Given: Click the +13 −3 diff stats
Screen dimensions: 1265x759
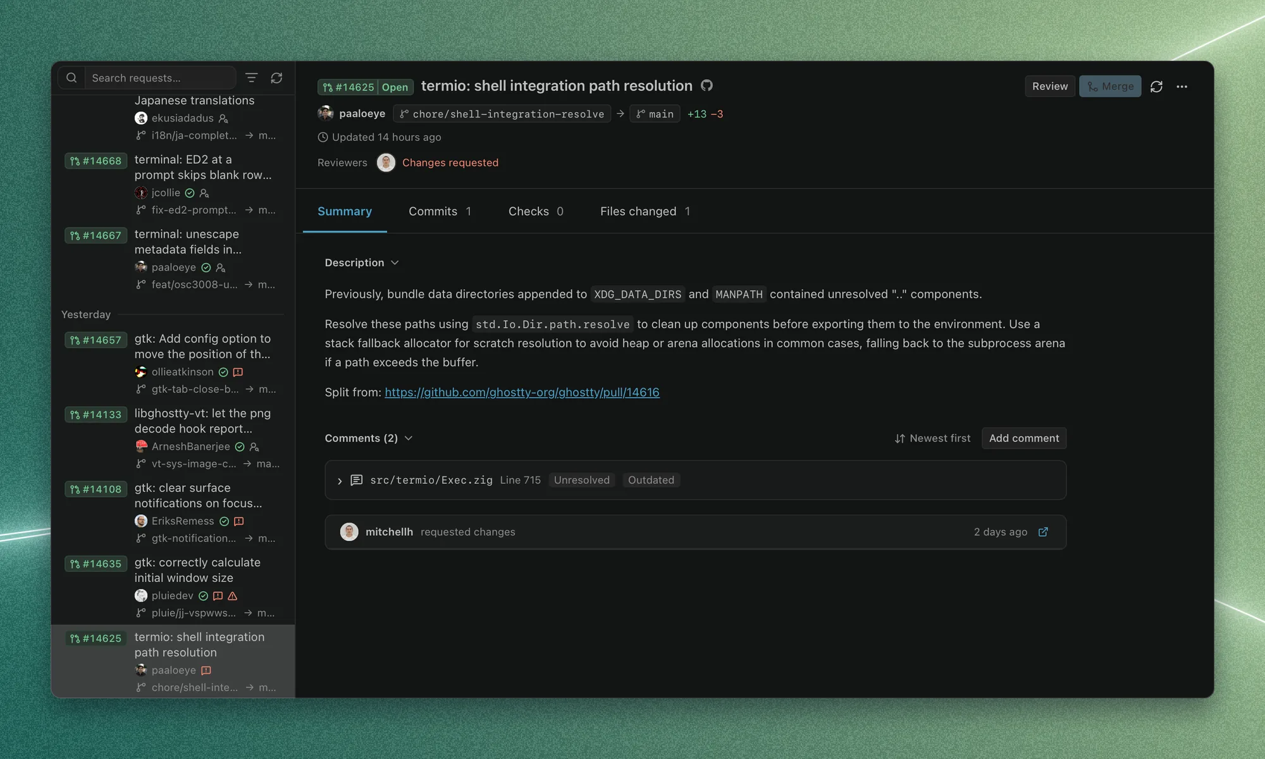Looking at the screenshot, I should [705, 114].
